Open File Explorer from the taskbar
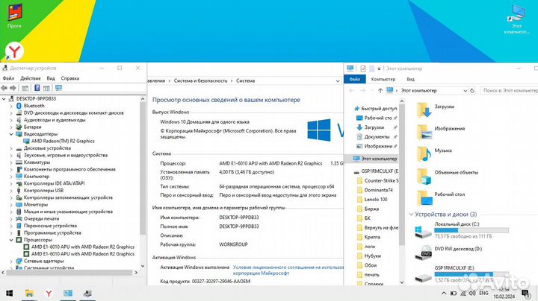This screenshot has width=538, height=301. [30, 293]
